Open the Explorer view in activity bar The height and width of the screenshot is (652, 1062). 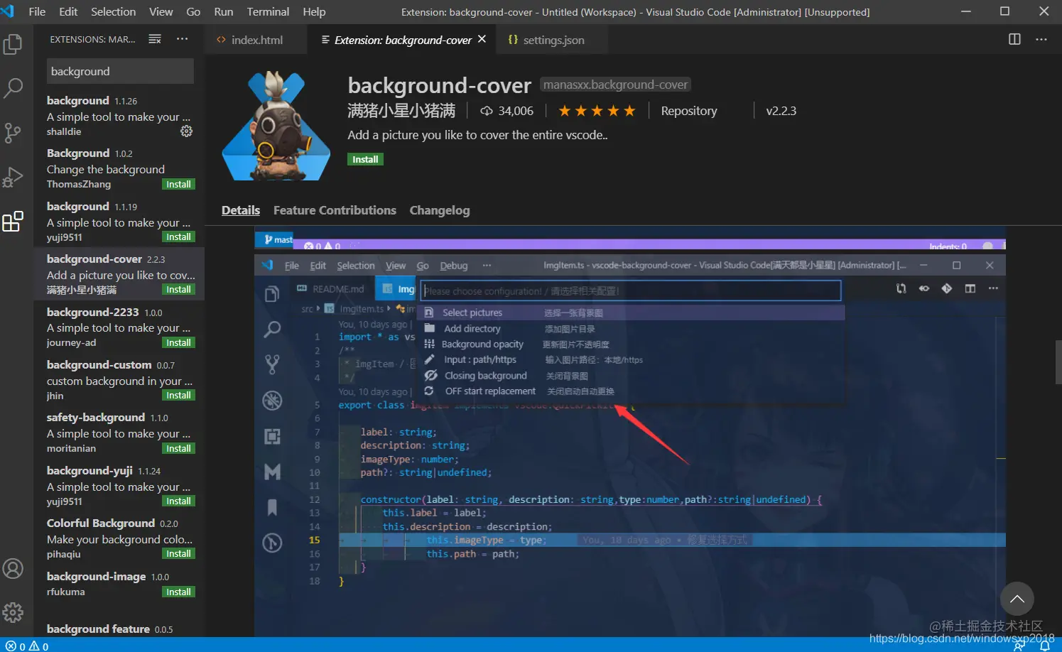point(13,45)
